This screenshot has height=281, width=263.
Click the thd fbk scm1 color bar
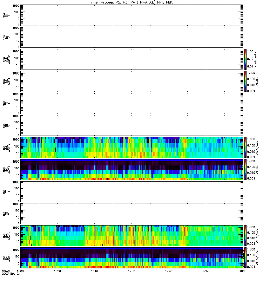click(x=245, y=170)
